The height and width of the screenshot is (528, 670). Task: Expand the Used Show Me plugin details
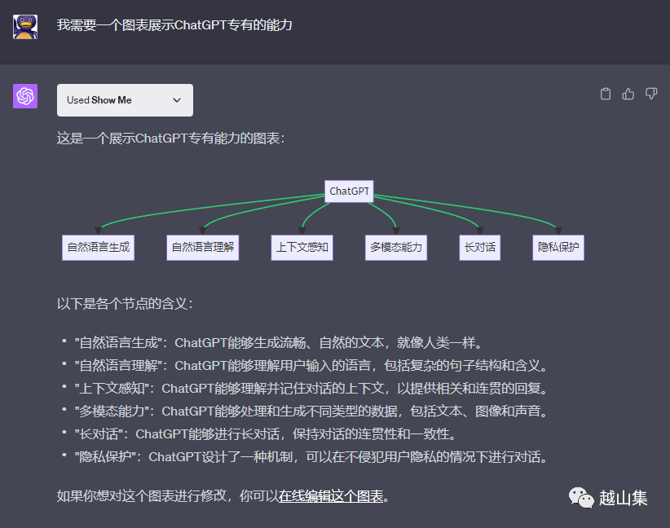(x=125, y=100)
